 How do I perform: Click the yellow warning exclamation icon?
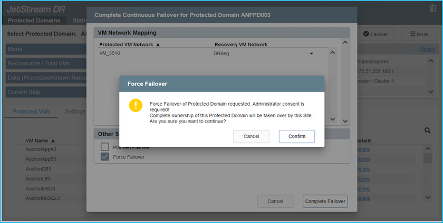pyautogui.click(x=136, y=105)
